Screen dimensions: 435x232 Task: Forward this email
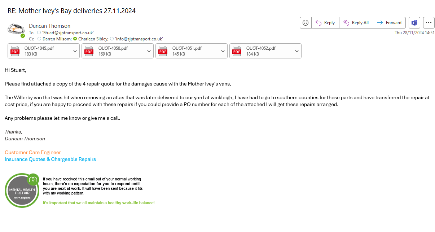pyautogui.click(x=389, y=23)
